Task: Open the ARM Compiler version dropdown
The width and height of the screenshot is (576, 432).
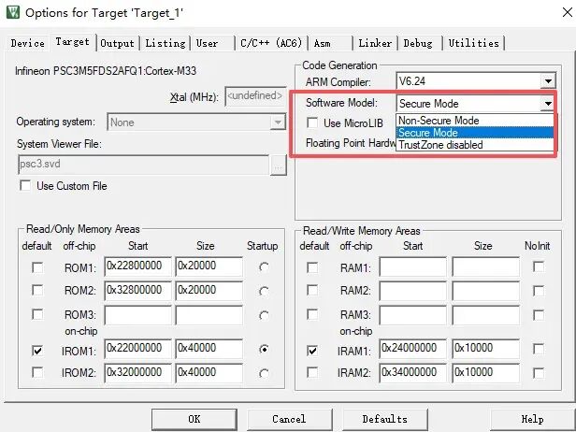Action: (x=548, y=80)
